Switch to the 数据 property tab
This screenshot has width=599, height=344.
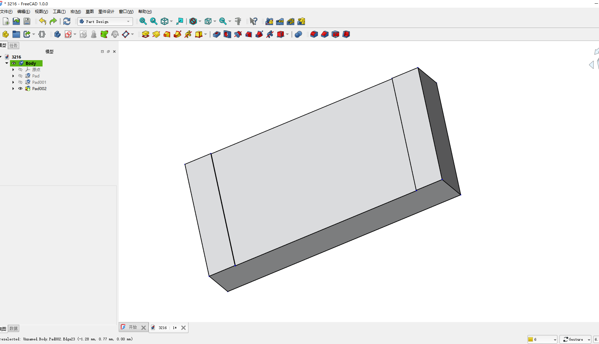coord(14,328)
